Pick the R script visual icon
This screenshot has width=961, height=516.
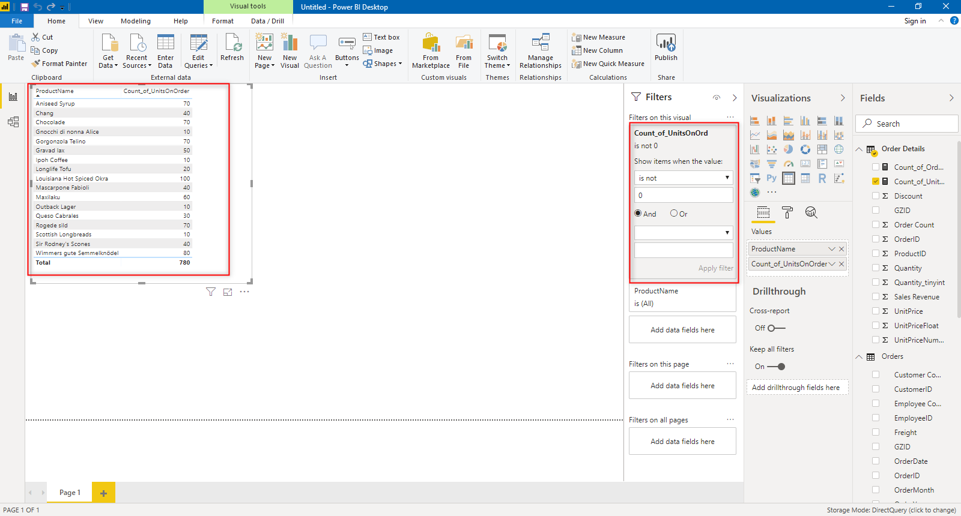822,178
